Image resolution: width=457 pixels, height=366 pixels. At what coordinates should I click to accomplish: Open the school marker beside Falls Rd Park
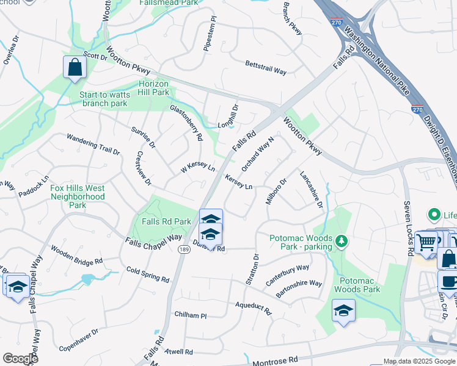point(211,234)
